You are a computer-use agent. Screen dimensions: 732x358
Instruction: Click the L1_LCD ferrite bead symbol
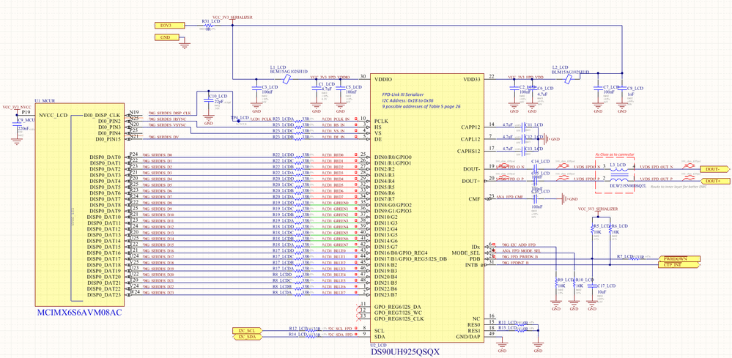pos(288,79)
